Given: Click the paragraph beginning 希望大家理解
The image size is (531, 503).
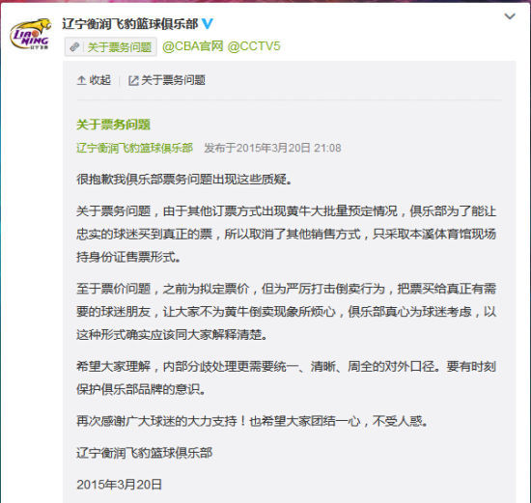Looking at the screenshot, I should pos(286,377).
